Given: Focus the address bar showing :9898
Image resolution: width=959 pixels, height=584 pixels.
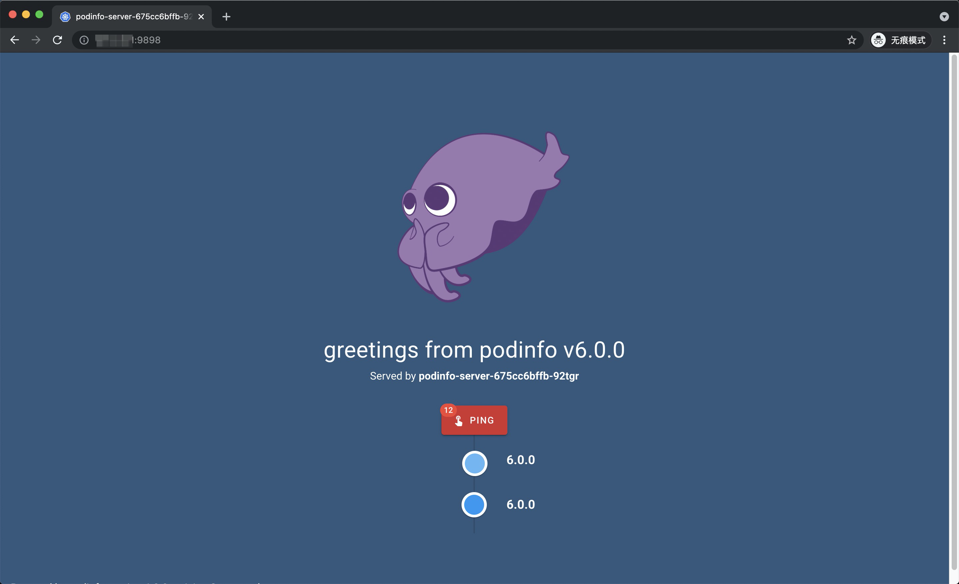Looking at the screenshot, I should (467, 40).
